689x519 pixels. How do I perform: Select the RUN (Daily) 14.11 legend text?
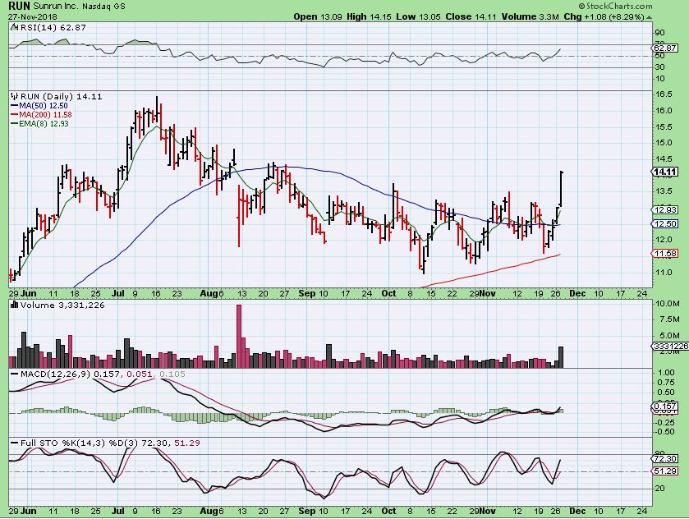(x=61, y=96)
